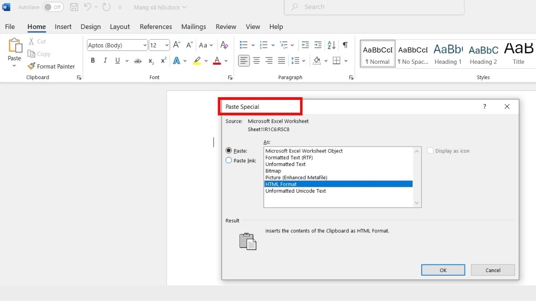
Task: Align text right
Action: click(269, 61)
